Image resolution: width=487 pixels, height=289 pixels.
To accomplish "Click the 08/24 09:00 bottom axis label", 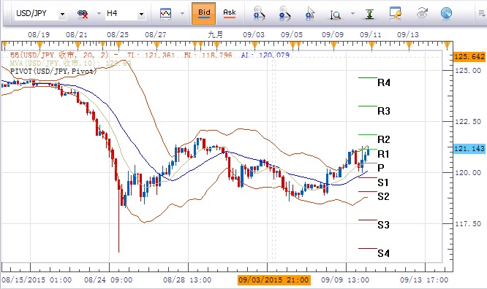I will tap(108, 280).
